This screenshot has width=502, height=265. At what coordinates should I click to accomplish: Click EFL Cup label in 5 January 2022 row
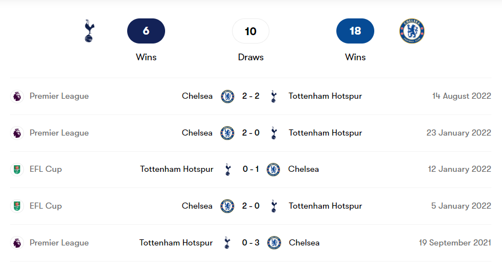(46, 206)
